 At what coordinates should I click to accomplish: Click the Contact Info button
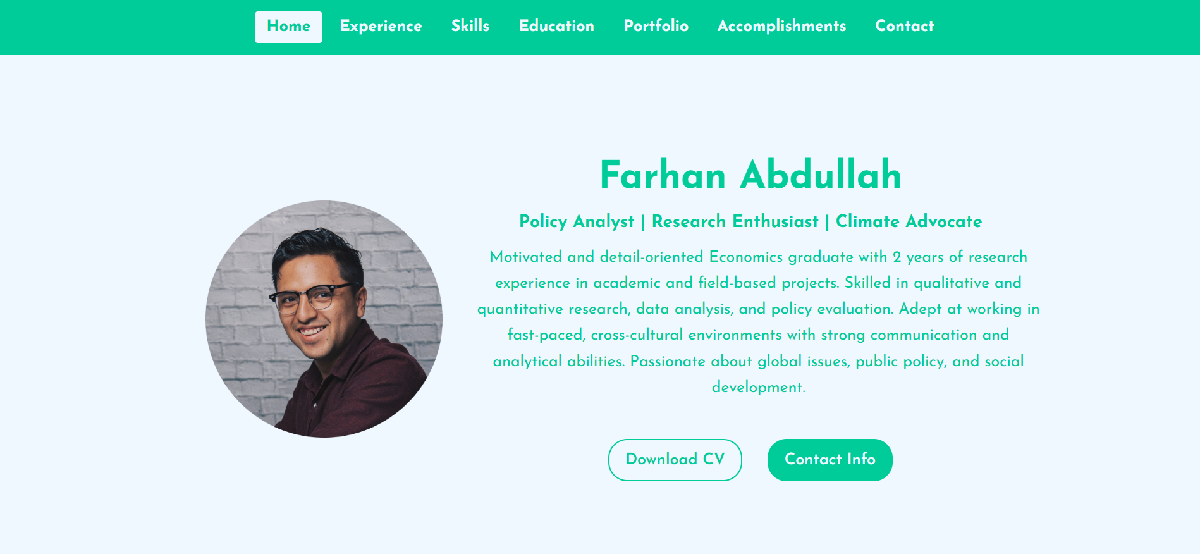(x=830, y=460)
